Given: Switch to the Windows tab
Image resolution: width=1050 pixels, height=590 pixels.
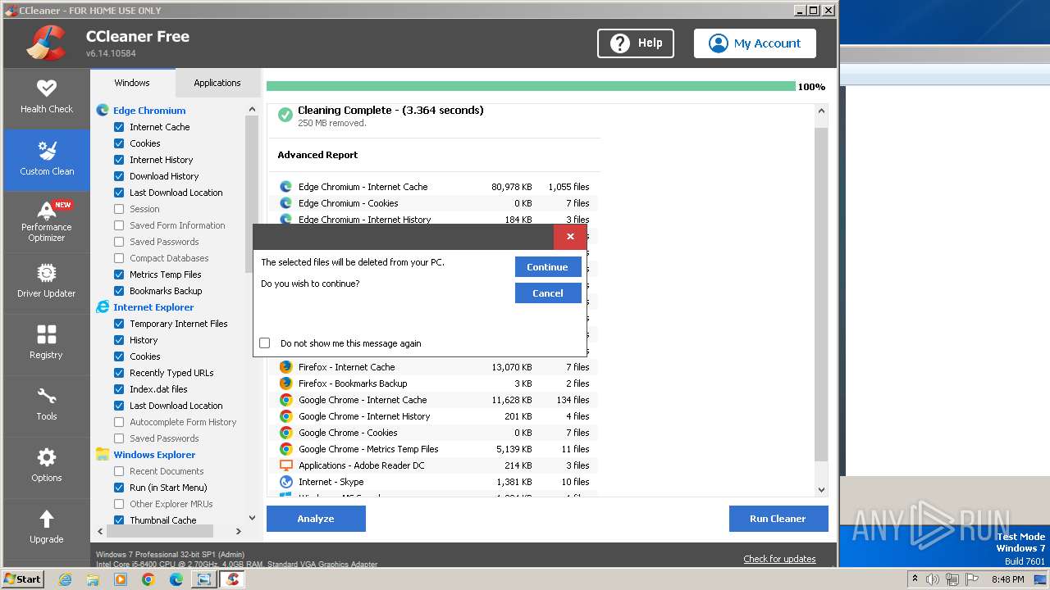Looking at the screenshot, I should point(132,83).
